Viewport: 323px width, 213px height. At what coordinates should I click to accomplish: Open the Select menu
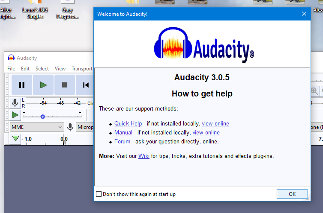click(42, 69)
